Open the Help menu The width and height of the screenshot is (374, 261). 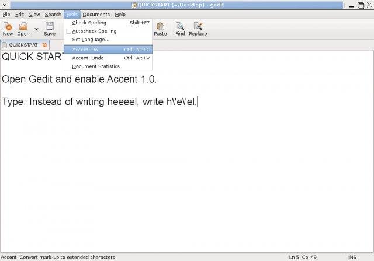[x=120, y=15]
